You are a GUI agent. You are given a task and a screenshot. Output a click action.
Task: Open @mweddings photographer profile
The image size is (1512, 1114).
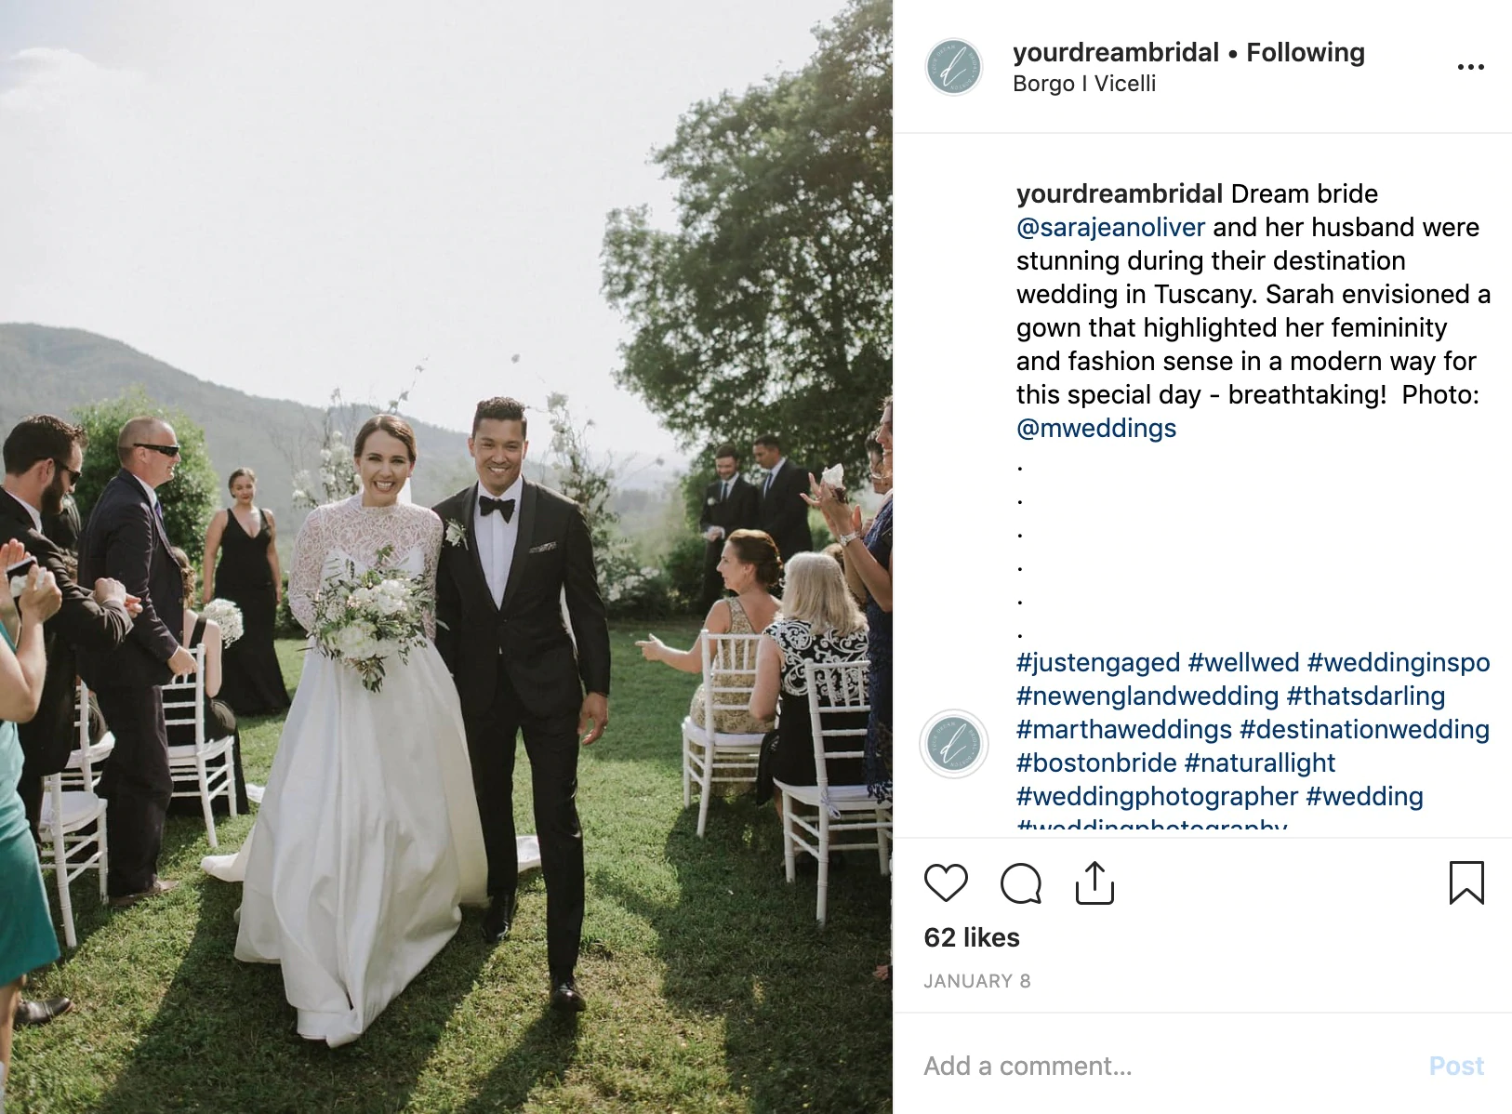pyautogui.click(x=1096, y=428)
